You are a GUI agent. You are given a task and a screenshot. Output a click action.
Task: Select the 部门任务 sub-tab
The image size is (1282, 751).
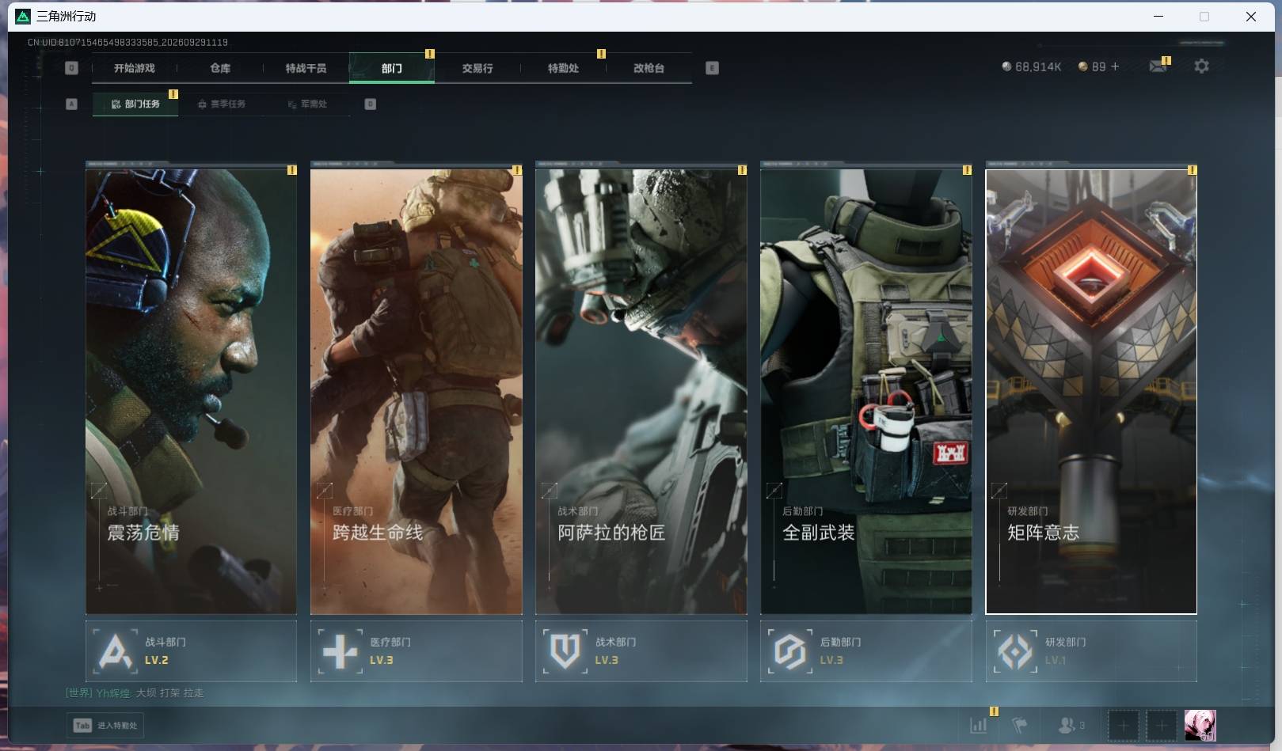click(x=135, y=104)
